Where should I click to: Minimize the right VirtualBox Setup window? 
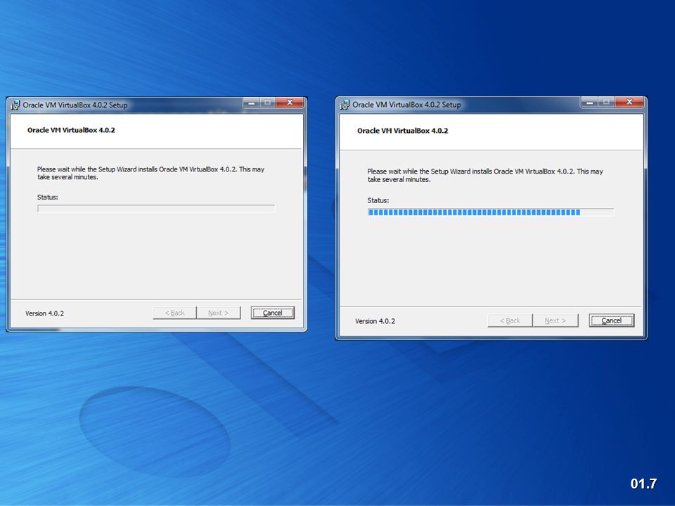click(589, 102)
